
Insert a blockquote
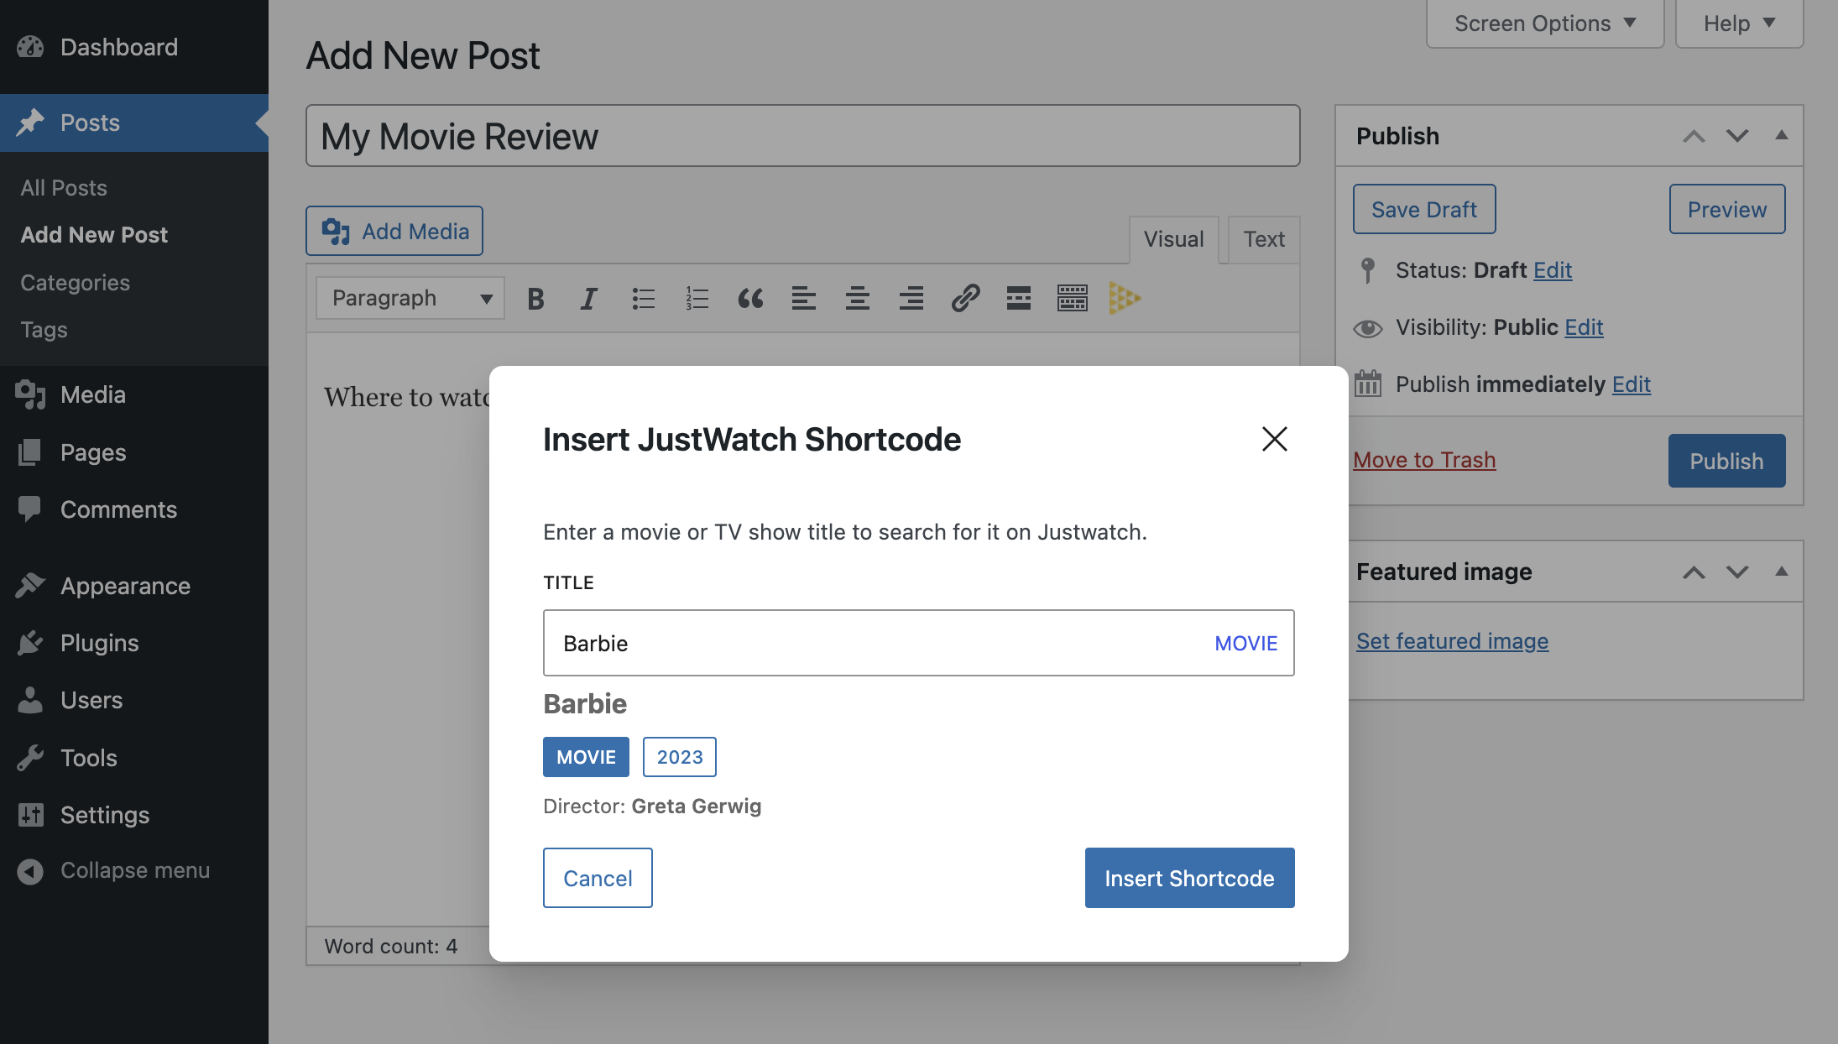pos(750,298)
